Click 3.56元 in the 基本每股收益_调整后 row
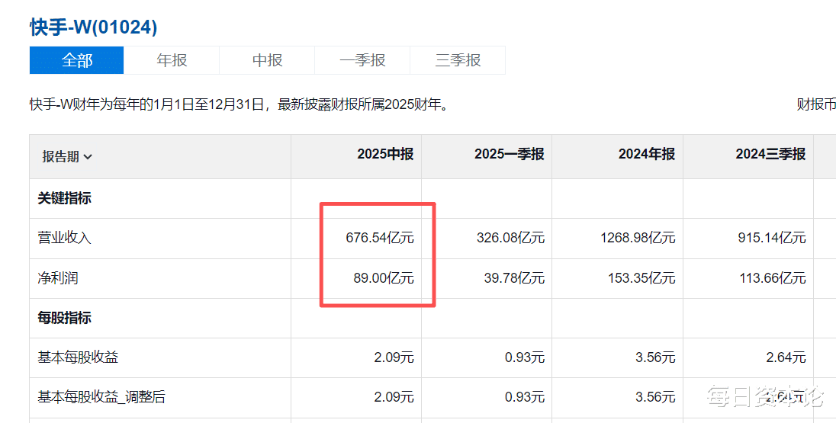Image resolution: width=836 pixels, height=423 pixels. click(x=655, y=397)
